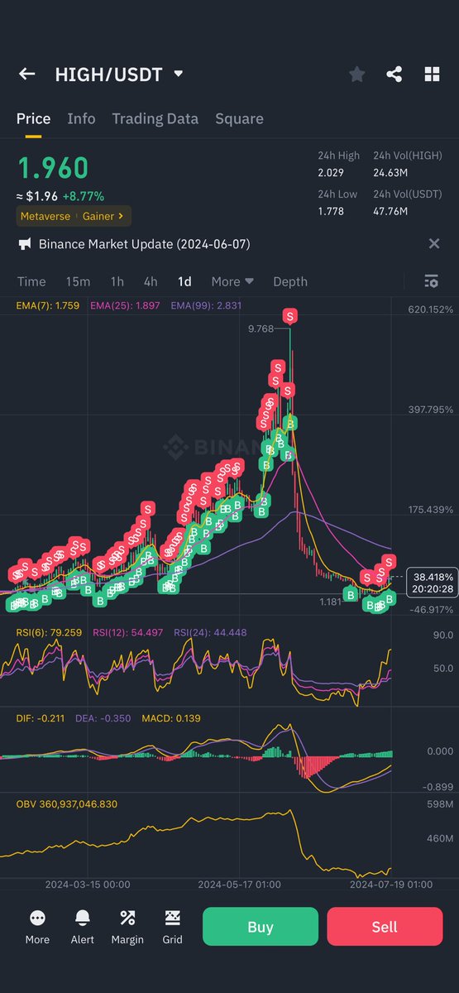
Task: Open the More menu icon at bottom
Action: pos(37,918)
